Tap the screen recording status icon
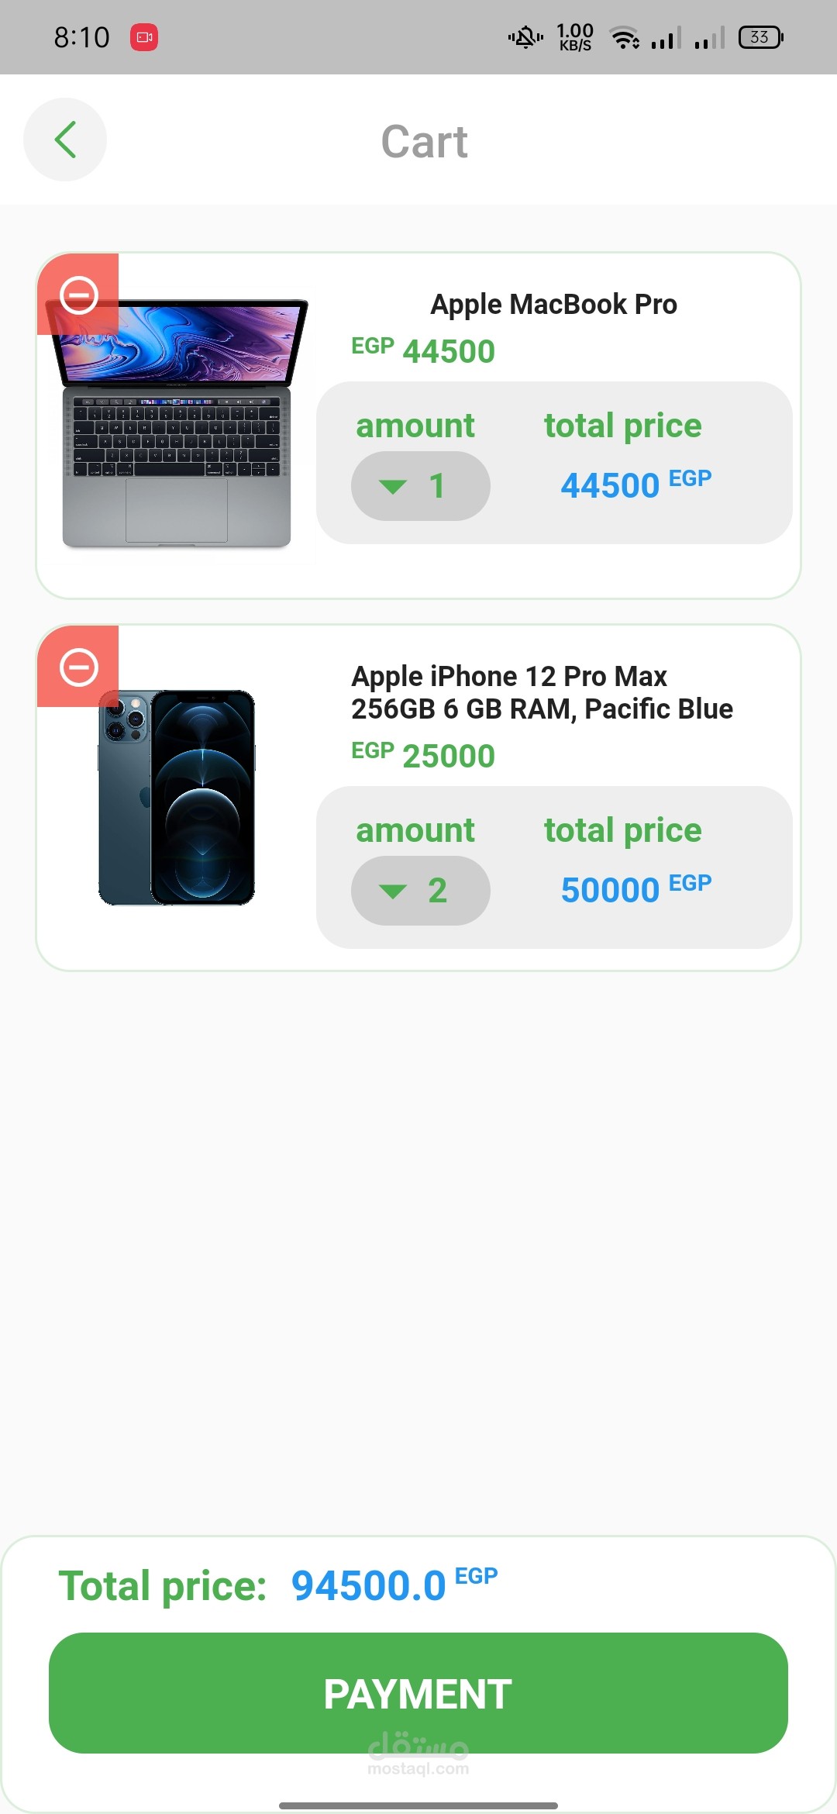 click(144, 37)
